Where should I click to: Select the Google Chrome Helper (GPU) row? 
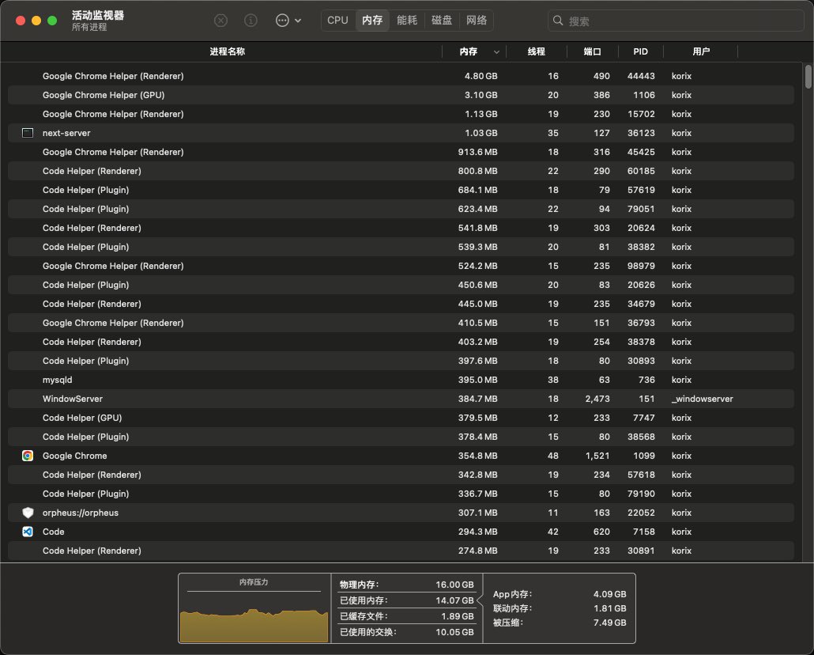click(401, 95)
